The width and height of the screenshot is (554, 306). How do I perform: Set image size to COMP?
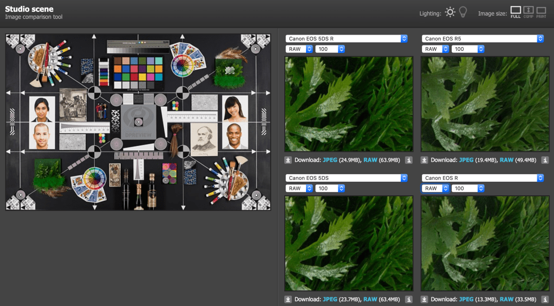pos(529,12)
